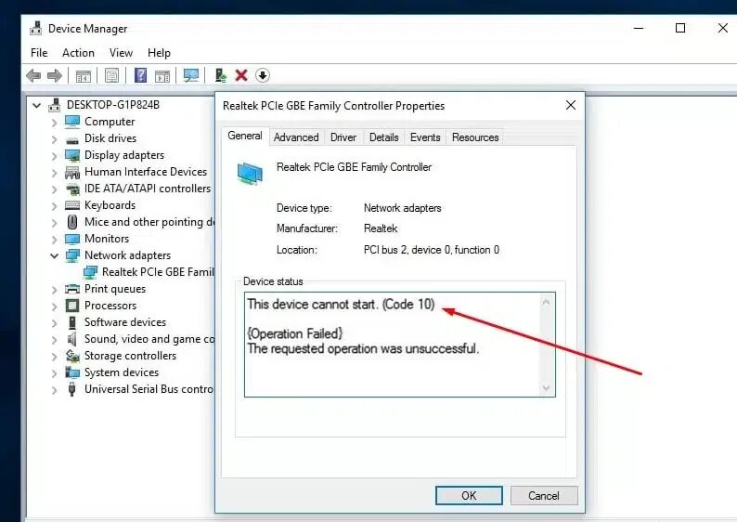This screenshot has width=737, height=522.
Task: Click Sound, video and game speaker icon
Action: [x=71, y=339]
